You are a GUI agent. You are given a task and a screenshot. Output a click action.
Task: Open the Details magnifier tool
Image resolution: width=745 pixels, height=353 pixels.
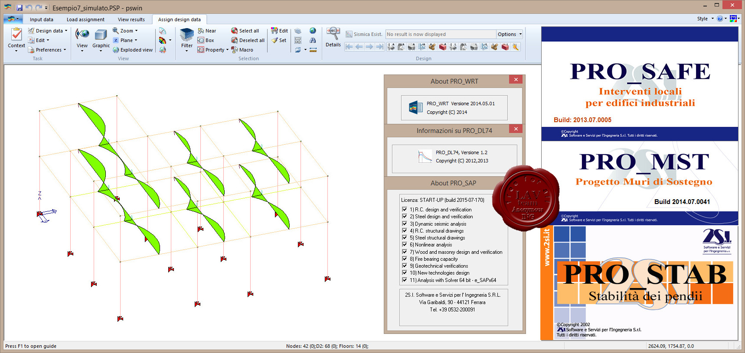[333, 37]
